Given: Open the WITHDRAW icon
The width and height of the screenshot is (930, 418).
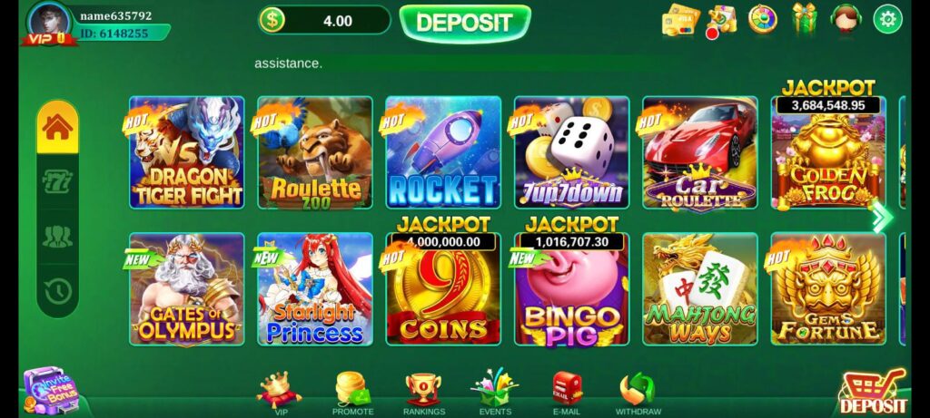Looking at the screenshot, I should point(638,394).
